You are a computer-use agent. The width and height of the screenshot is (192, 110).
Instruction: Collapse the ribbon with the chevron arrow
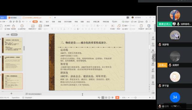pyautogui.click(x=153, y=22)
